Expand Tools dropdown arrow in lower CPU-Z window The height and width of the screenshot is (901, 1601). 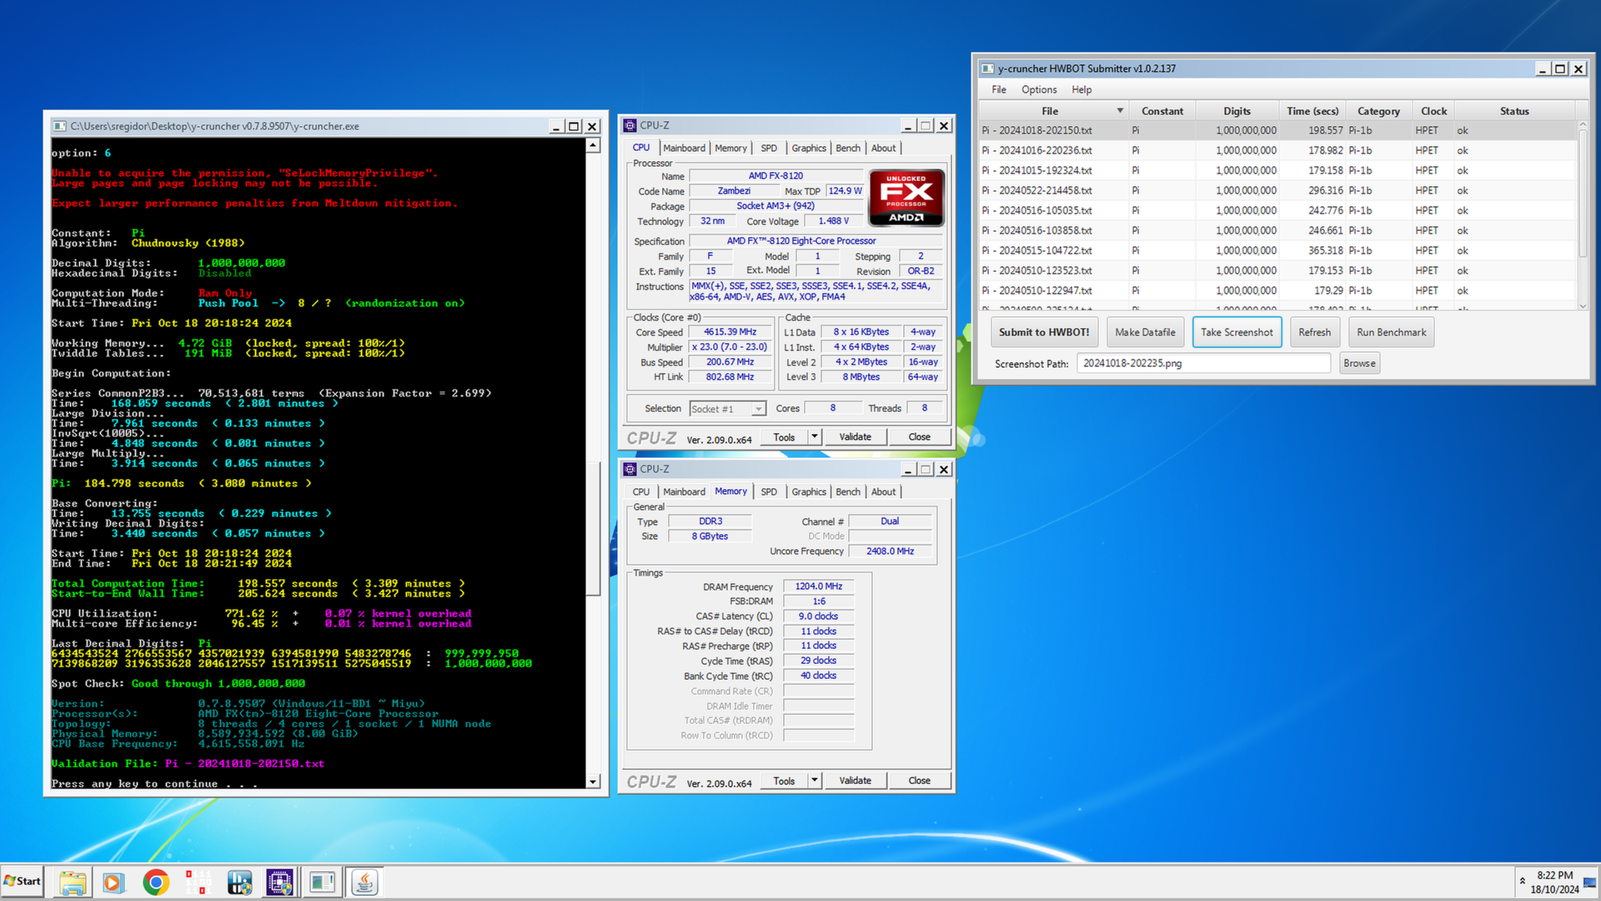coord(815,781)
